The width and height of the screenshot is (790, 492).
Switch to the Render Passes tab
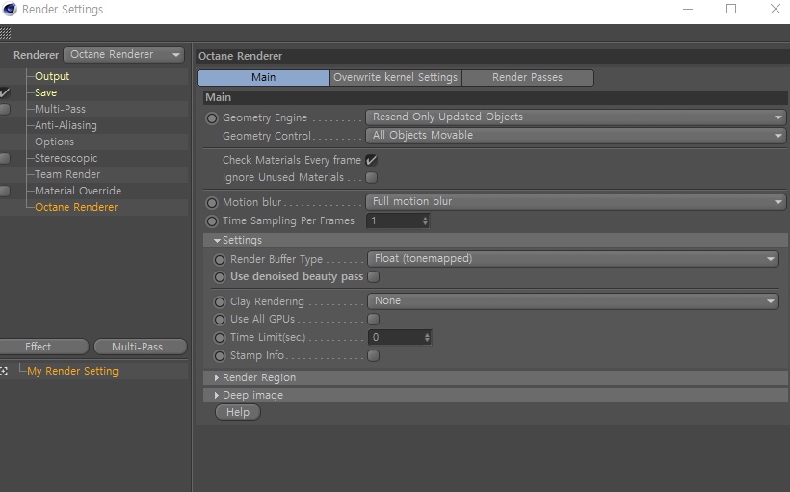click(528, 78)
